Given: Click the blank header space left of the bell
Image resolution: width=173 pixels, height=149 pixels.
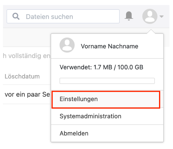Looking at the screenshot, I should point(122,16).
